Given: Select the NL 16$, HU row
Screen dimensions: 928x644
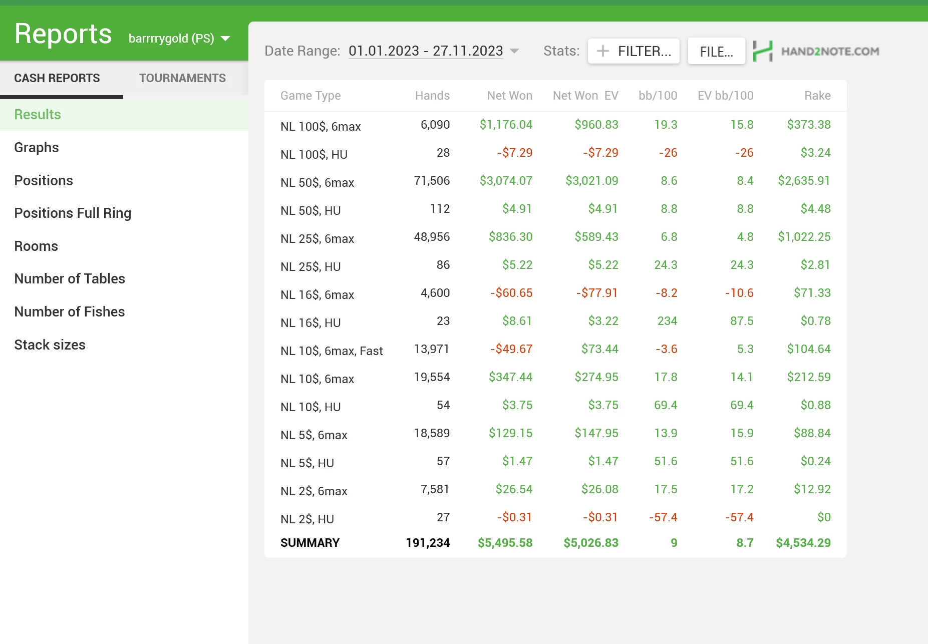Looking at the screenshot, I should point(555,321).
